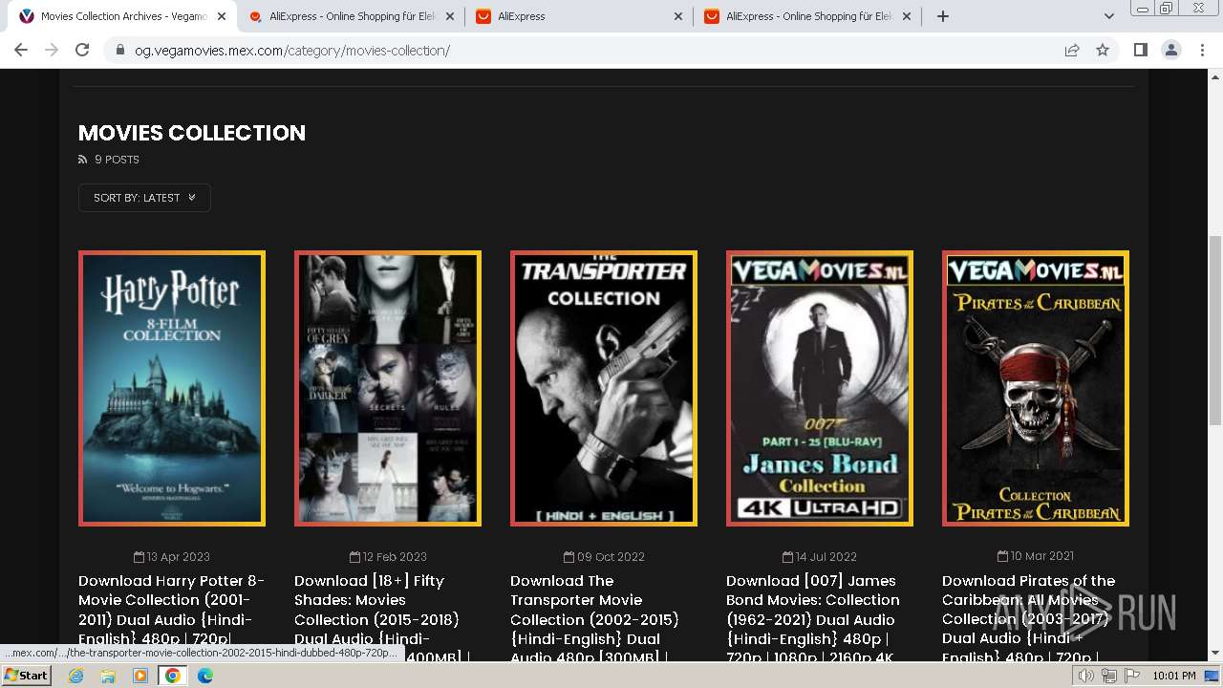This screenshot has height=688, width=1223.
Task: Click the 12 Feb 2023 post date
Action: pyautogui.click(x=388, y=556)
